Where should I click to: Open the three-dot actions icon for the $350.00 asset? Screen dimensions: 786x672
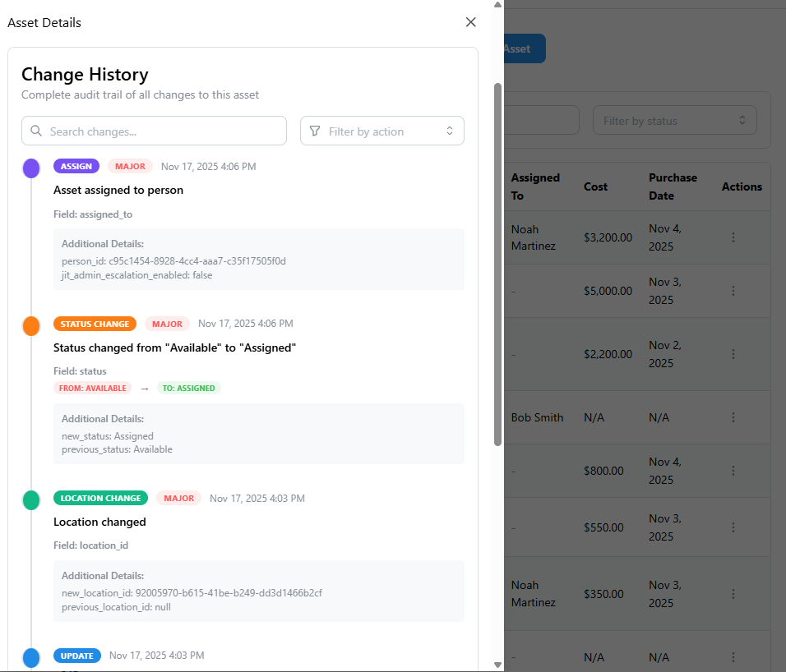click(x=733, y=593)
